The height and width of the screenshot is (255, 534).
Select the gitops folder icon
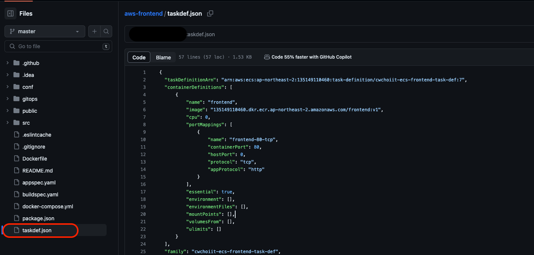coord(16,99)
